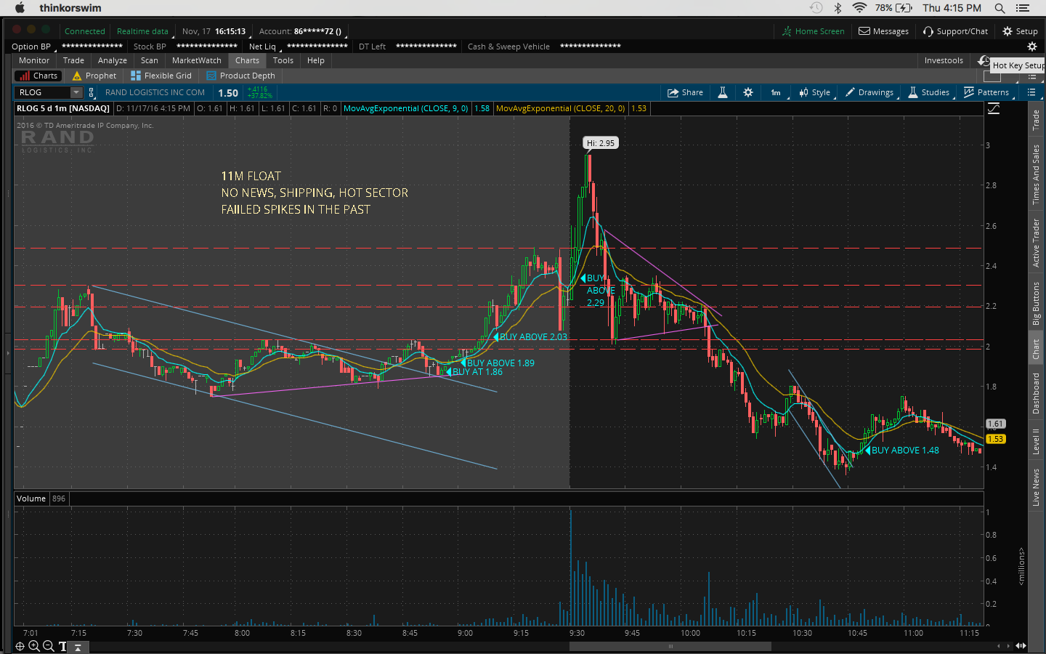Viewport: 1046px width, 654px height.
Task: Click the Hot Key Setup clock icon
Action: [x=984, y=61]
